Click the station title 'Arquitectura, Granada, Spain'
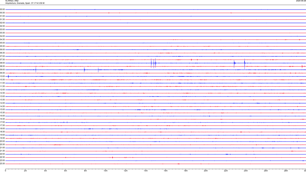306x172 pixels. (x=18, y=3)
